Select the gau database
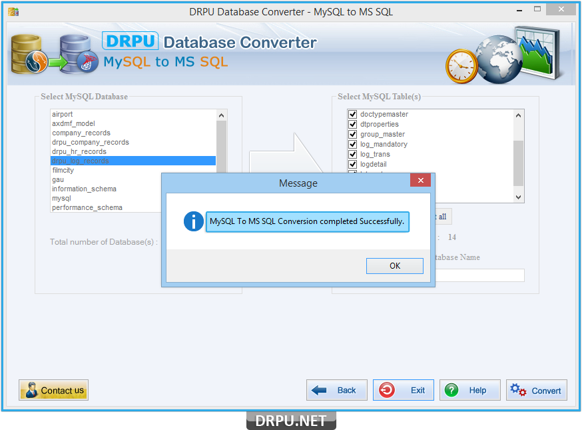Image resolution: width=582 pixels, height=430 pixels. (106, 179)
